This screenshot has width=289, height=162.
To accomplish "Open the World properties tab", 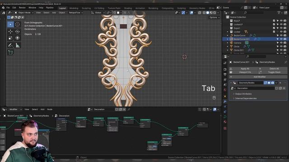I will point(225,90).
